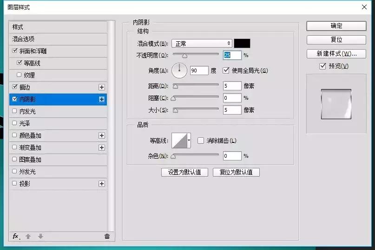The image size is (375, 250).
Task: Click the 不透明度 slider handle
Action: pos(184,56)
